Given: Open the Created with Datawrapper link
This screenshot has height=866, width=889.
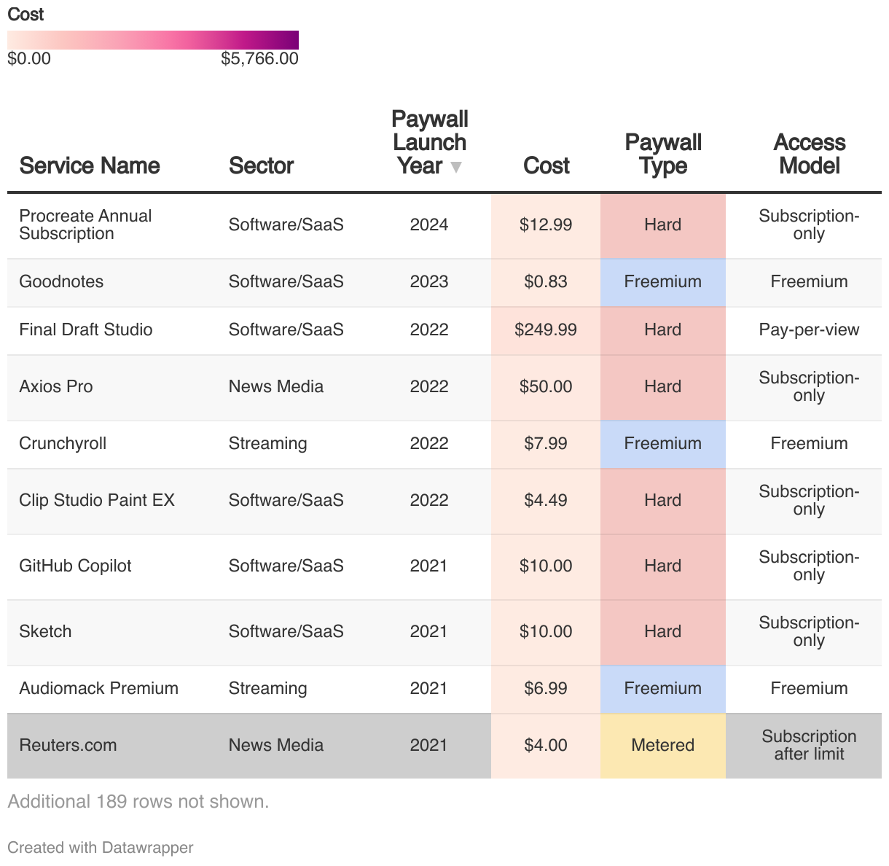Looking at the screenshot, I should point(101,847).
